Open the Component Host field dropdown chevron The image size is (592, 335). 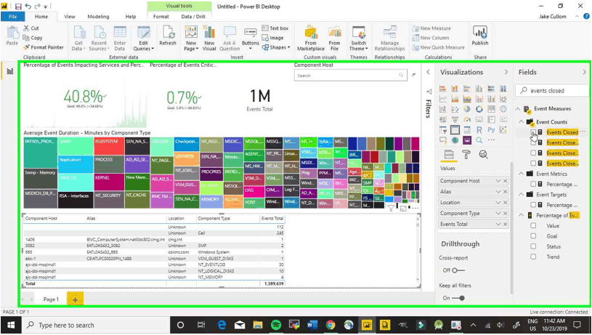coord(498,181)
